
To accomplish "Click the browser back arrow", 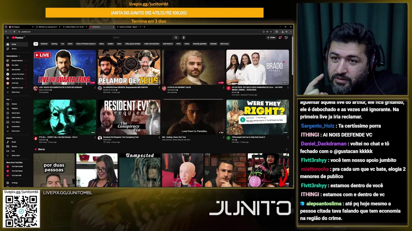I will pos(6,32).
